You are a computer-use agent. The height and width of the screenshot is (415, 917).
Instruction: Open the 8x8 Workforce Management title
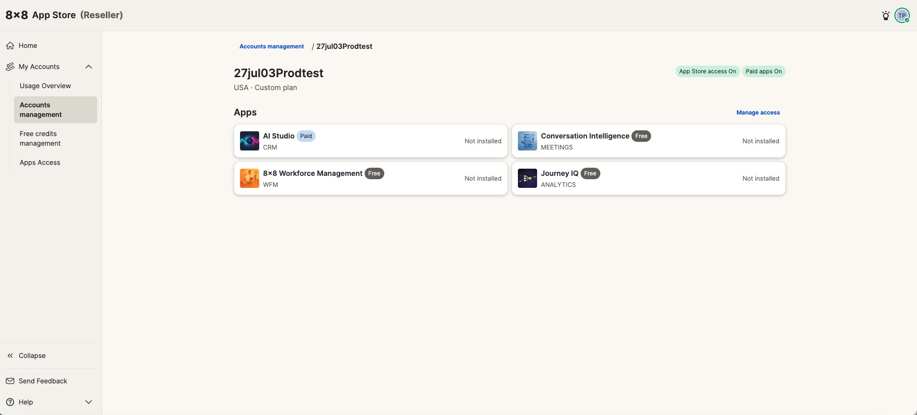point(312,173)
